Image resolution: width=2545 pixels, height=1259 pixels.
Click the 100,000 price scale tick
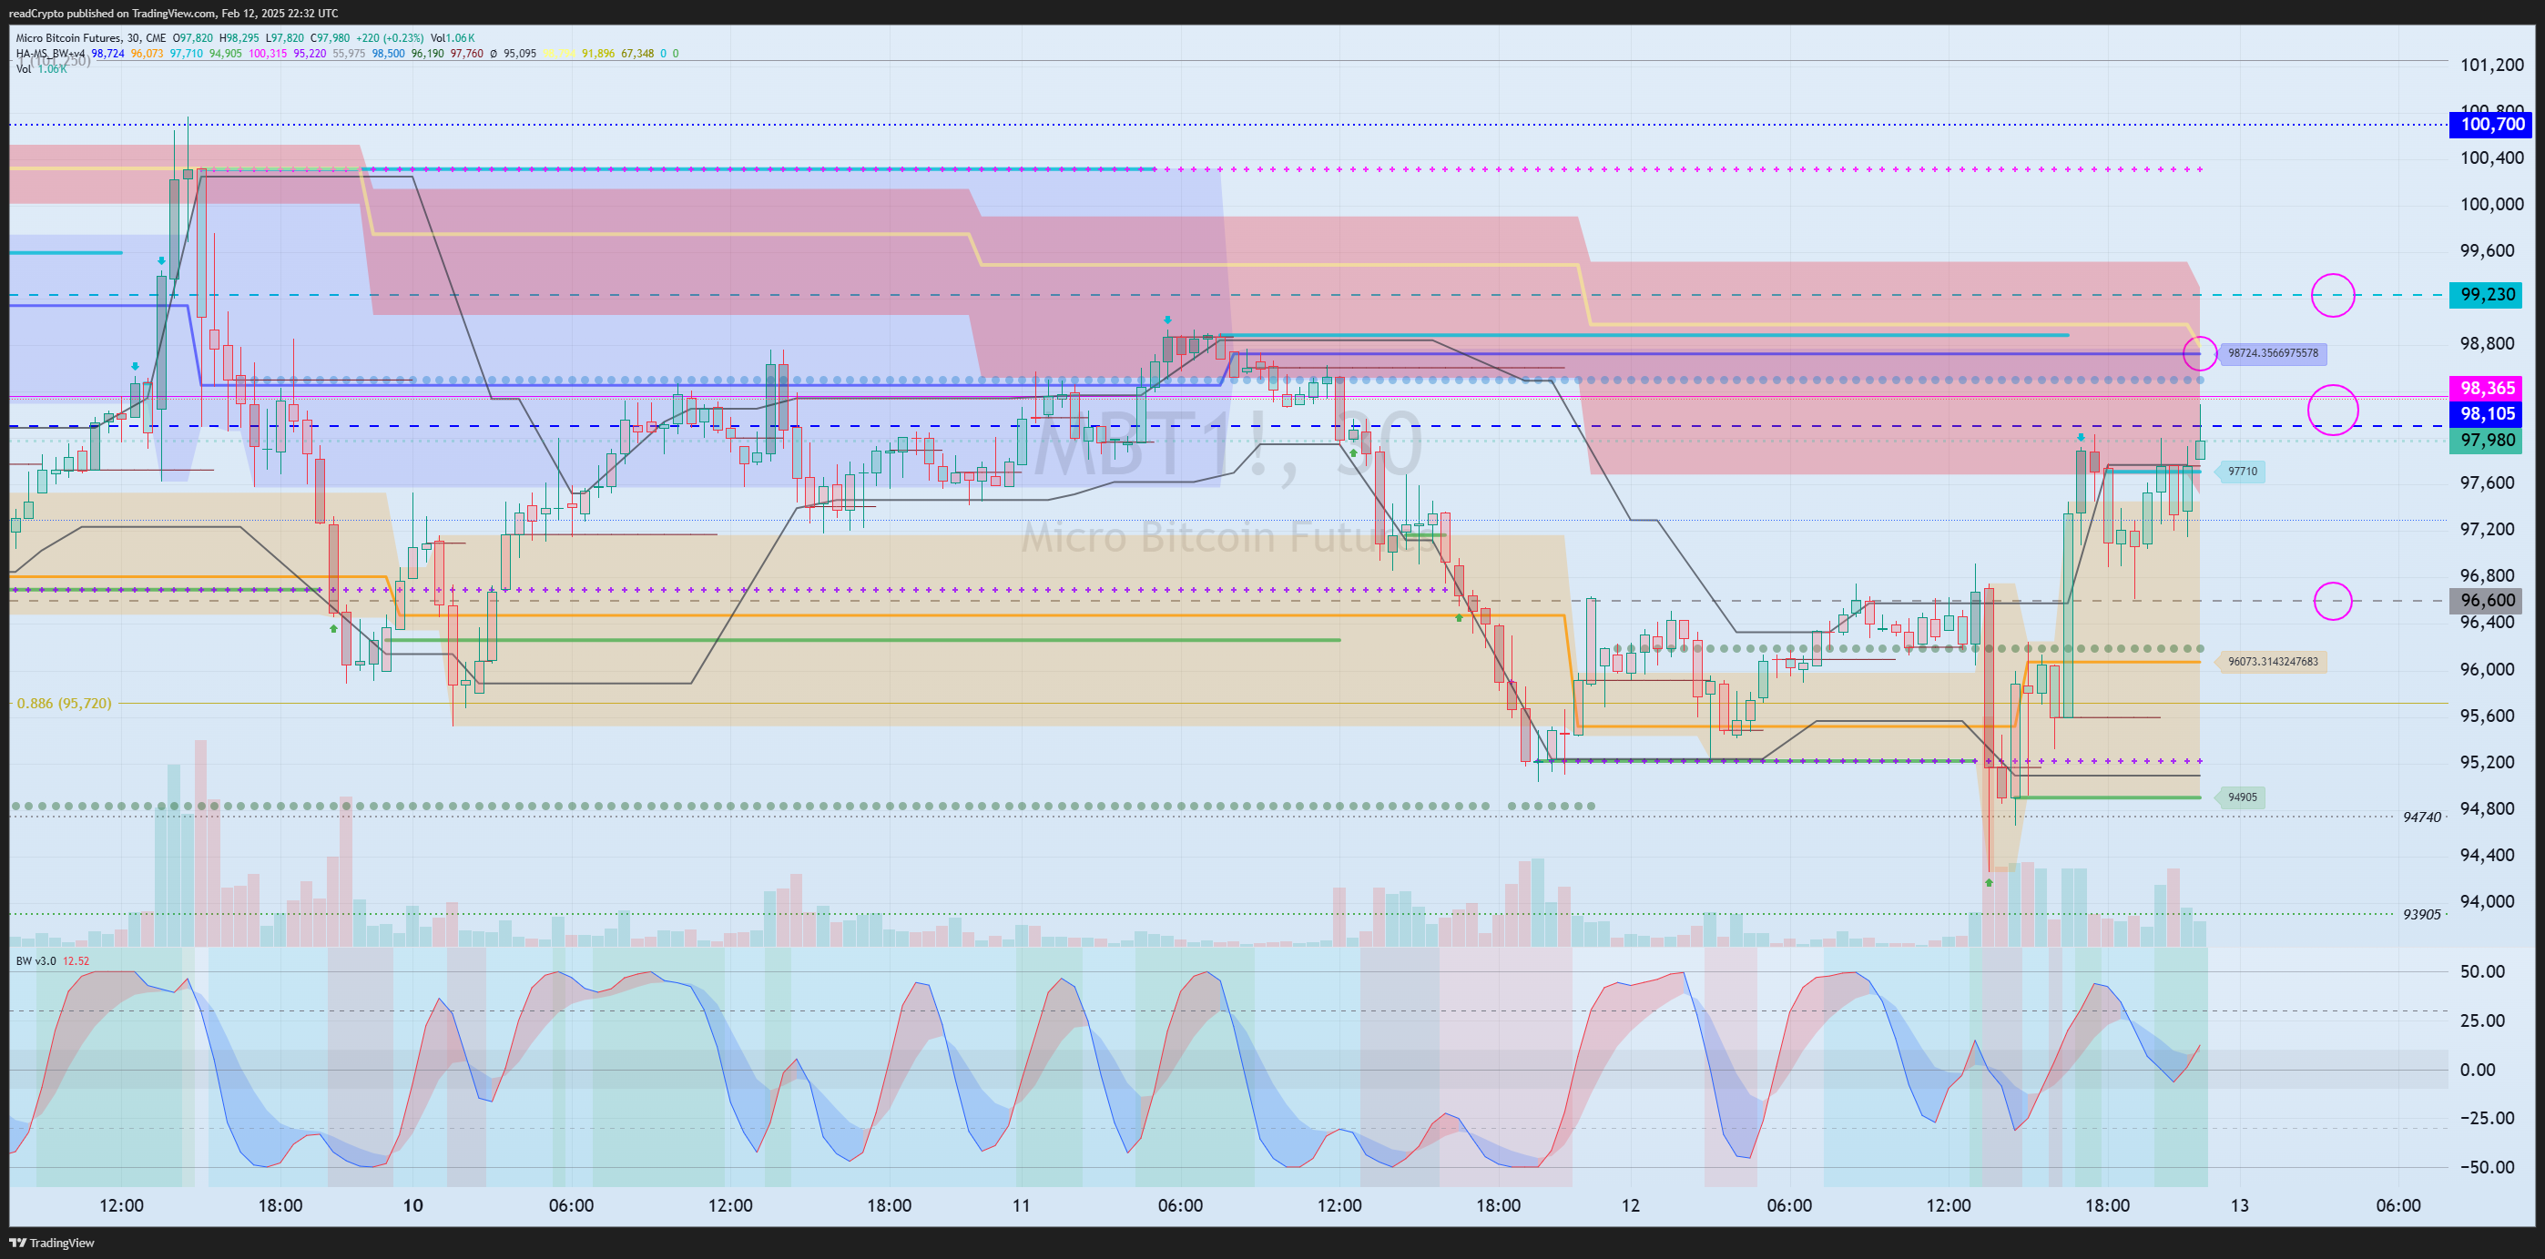[x=2490, y=205]
